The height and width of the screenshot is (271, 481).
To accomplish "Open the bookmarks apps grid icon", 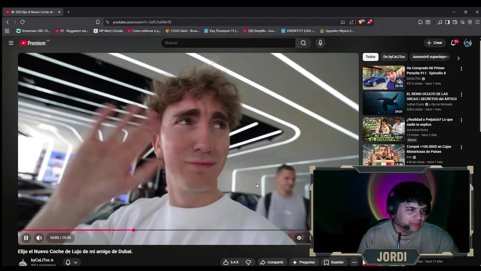I will click(7, 31).
